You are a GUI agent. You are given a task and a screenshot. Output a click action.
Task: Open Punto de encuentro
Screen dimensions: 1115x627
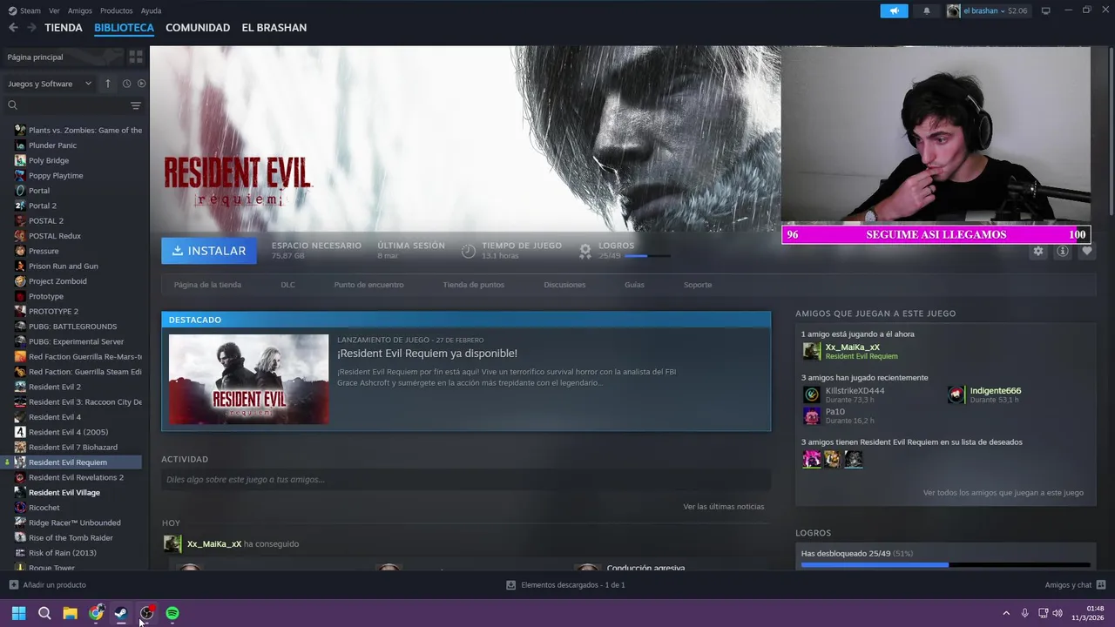368,285
